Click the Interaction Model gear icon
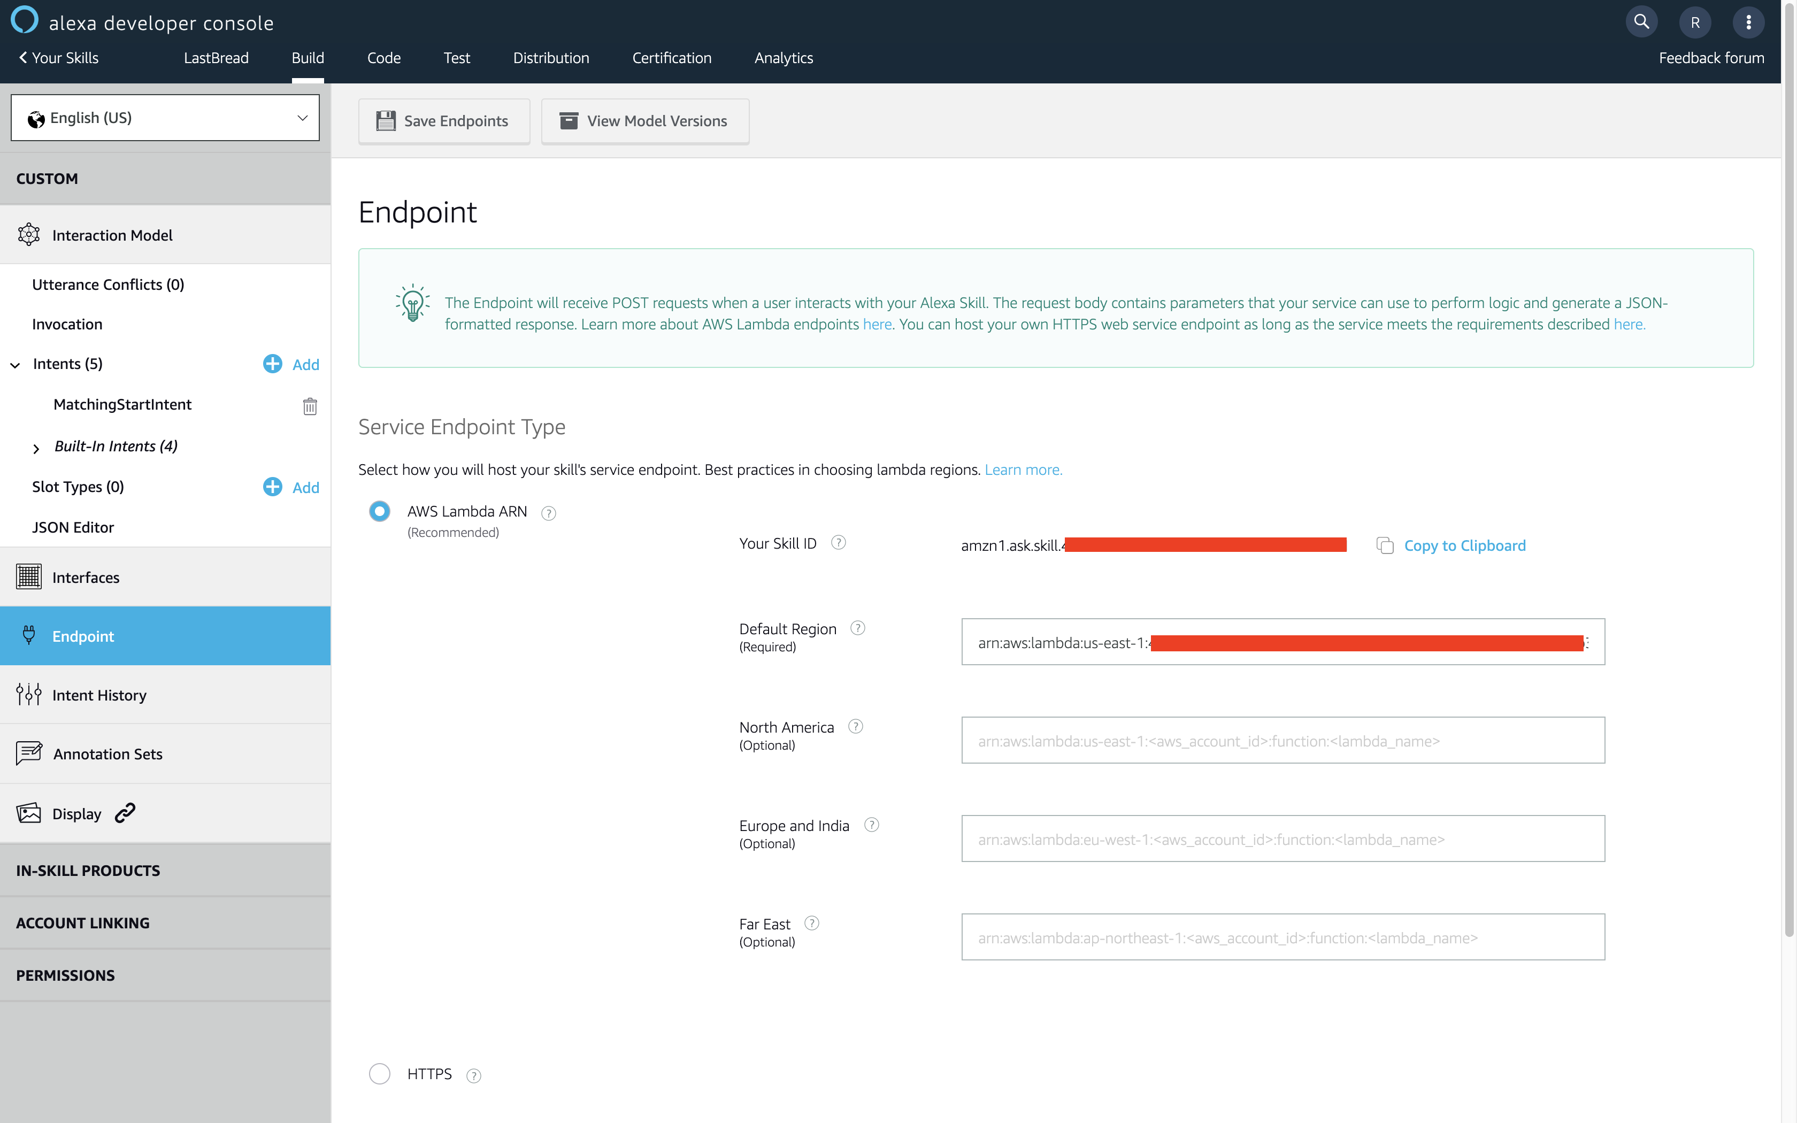Image resolution: width=1797 pixels, height=1123 pixels. (28, 235)
